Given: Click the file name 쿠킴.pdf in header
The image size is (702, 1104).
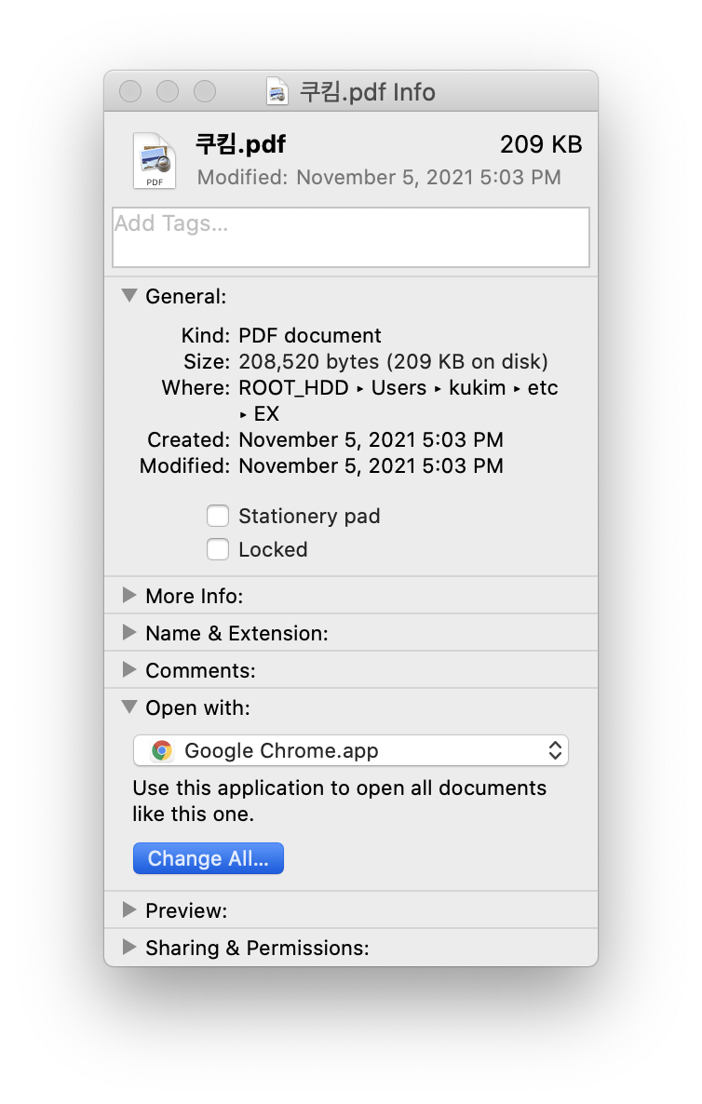Looking at the screenshot, I should pyautogui.click(x=240, y=144).
